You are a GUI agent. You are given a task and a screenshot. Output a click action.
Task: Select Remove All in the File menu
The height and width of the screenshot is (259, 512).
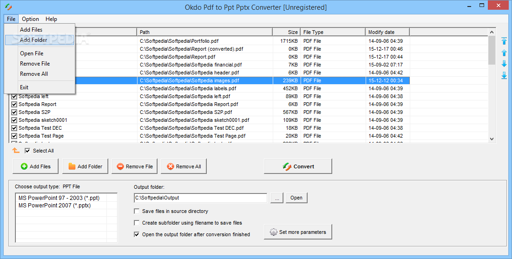(40, 74)
